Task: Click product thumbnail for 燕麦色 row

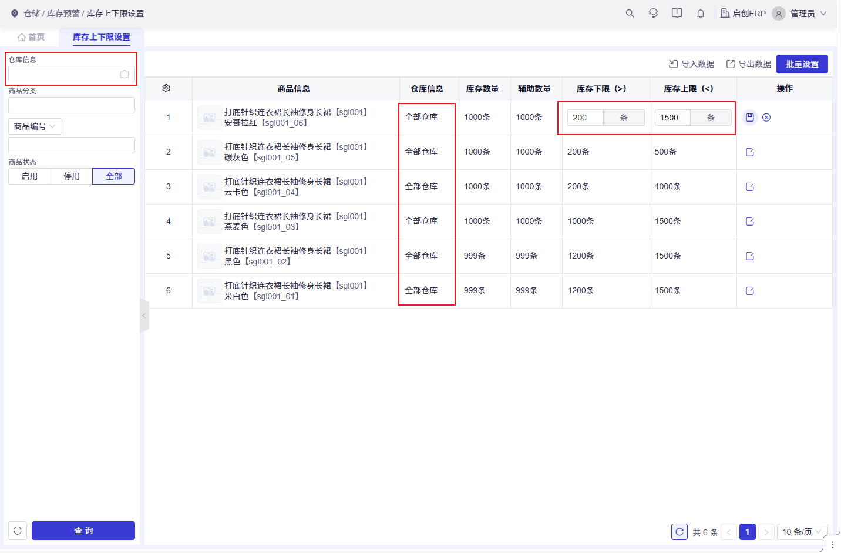Action: tap(209, 222)
